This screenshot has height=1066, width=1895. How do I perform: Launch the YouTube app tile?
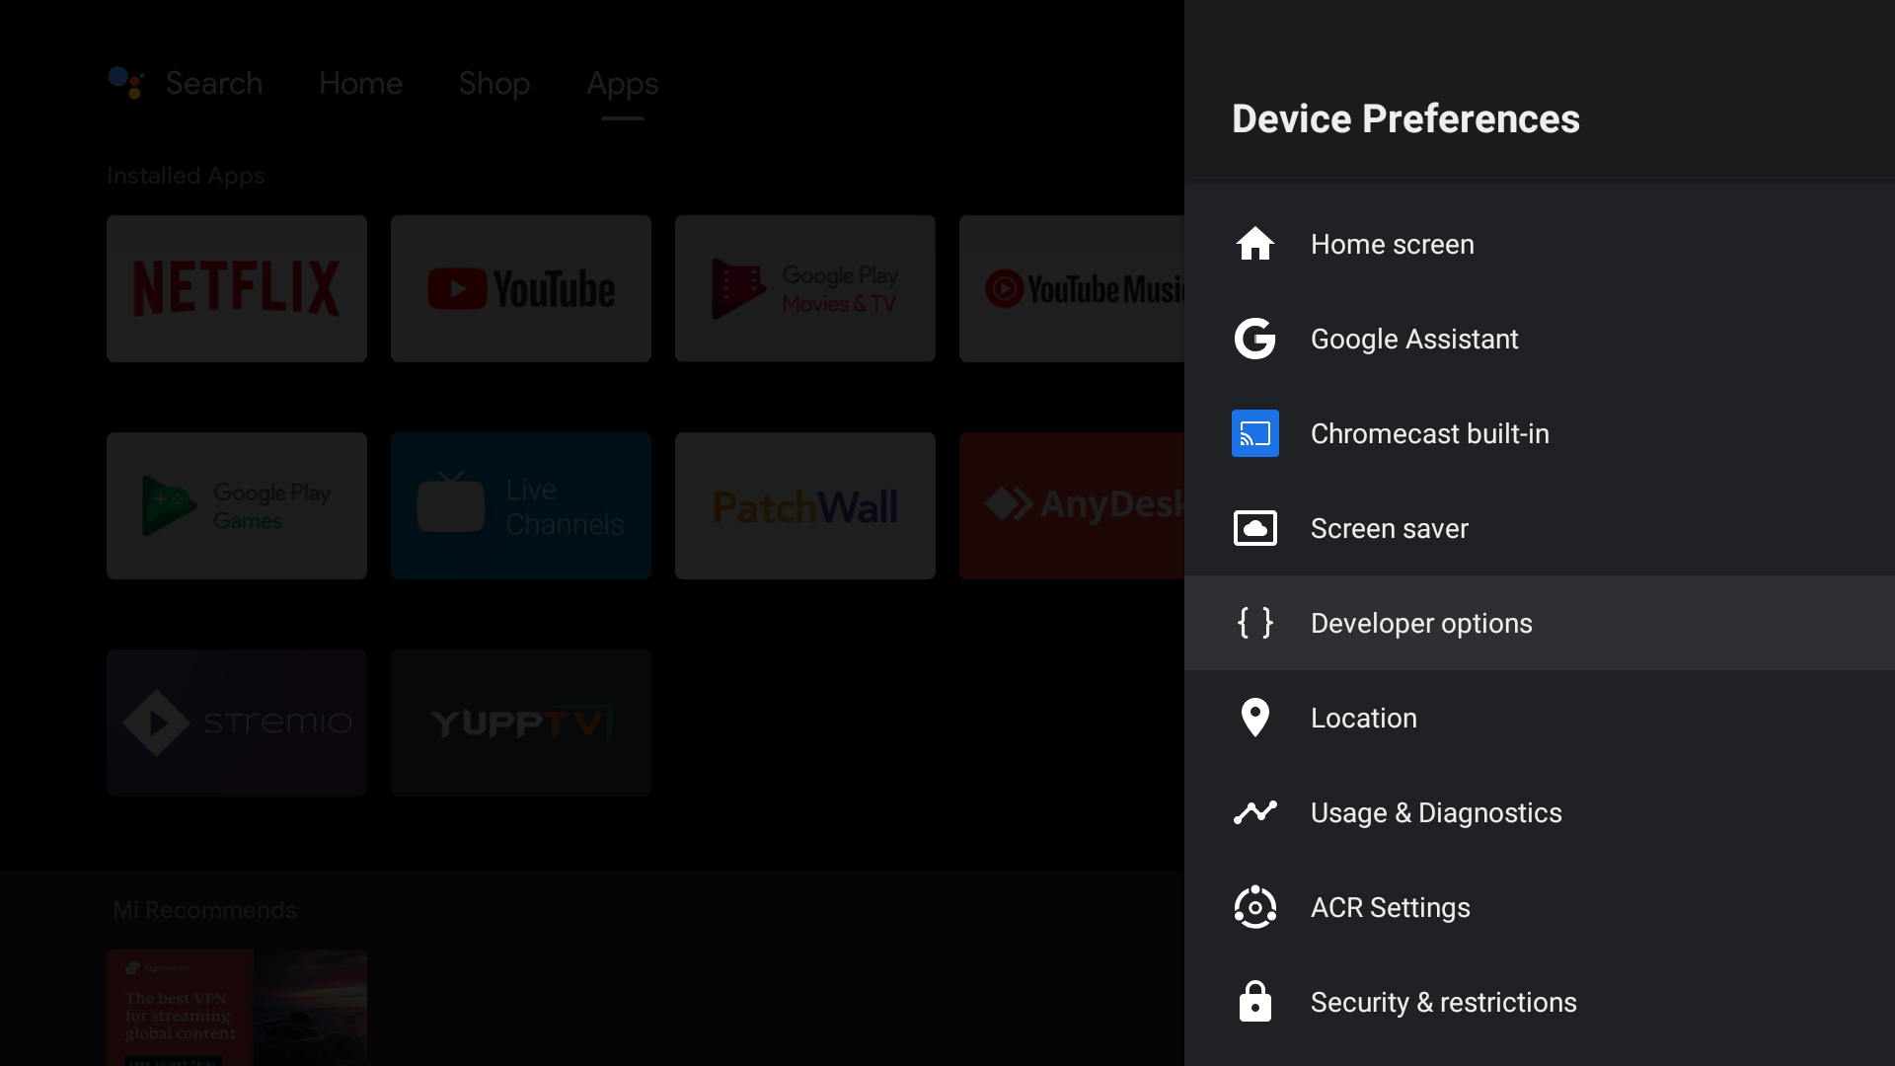click(x=521, y=288)
